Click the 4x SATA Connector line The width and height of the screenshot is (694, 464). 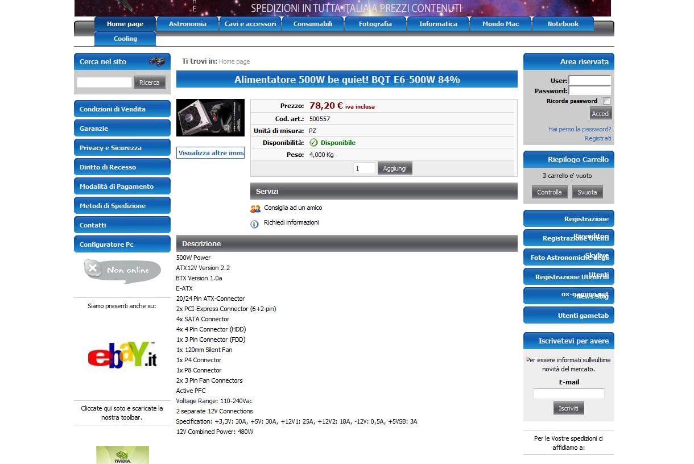203,319
